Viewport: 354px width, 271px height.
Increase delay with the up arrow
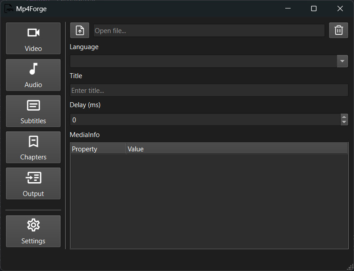pos(344,117)
